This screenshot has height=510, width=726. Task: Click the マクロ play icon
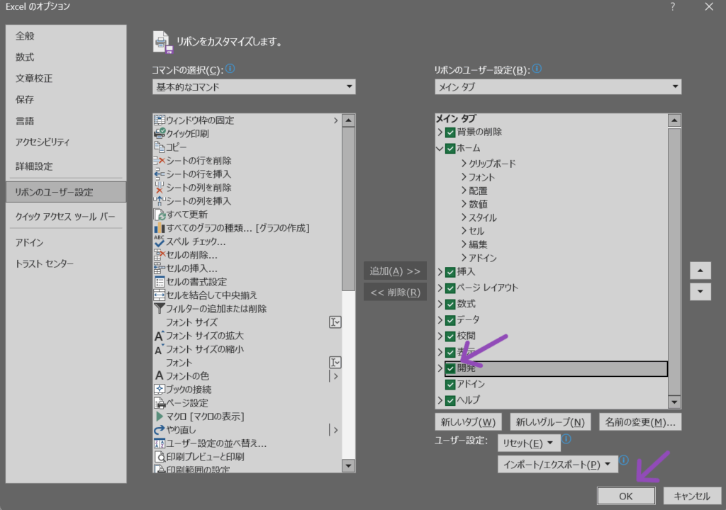pos(159,416)
